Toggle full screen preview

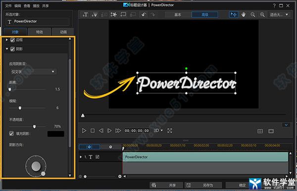[170, 131]
